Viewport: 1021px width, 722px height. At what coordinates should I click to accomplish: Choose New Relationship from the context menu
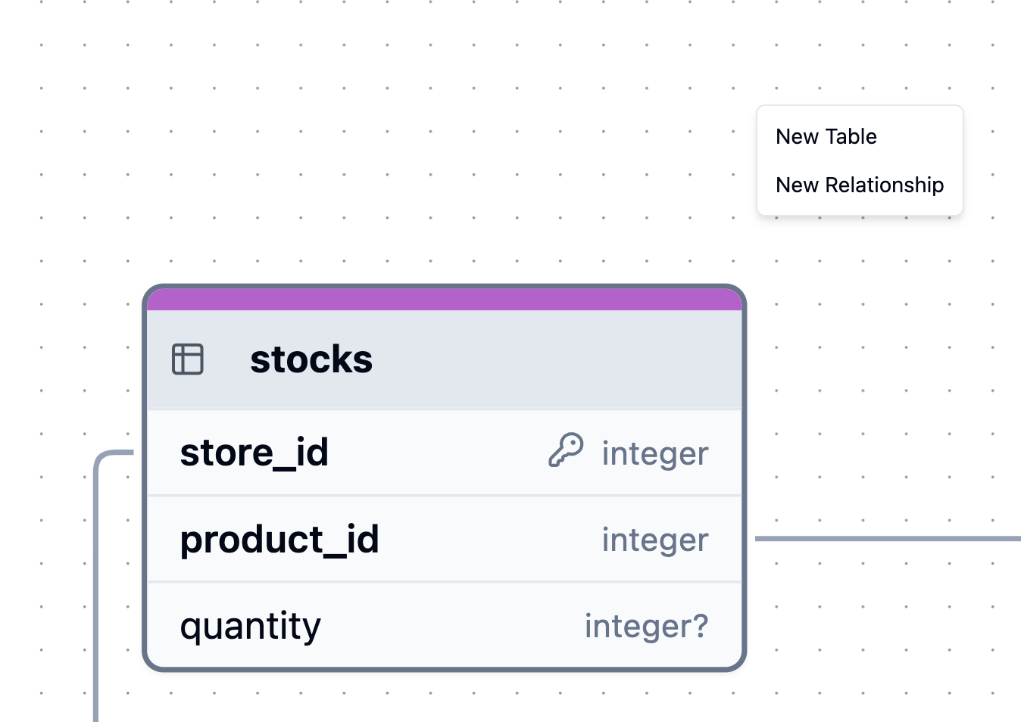pyautogui.click(x=860, y=185)
